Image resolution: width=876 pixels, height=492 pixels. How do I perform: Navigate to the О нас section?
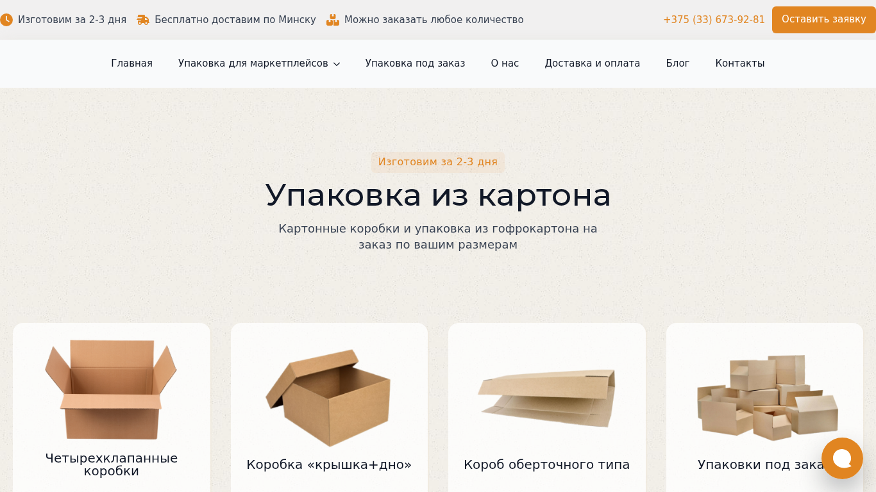pyautogui.click(x=505, y=63)
